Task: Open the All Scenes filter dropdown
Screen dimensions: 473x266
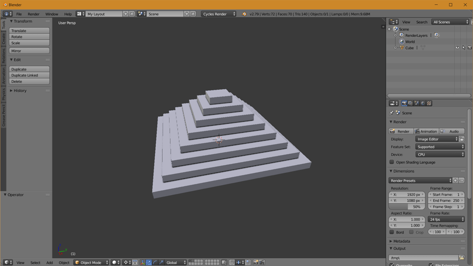Action: click(x=449, y=21)
